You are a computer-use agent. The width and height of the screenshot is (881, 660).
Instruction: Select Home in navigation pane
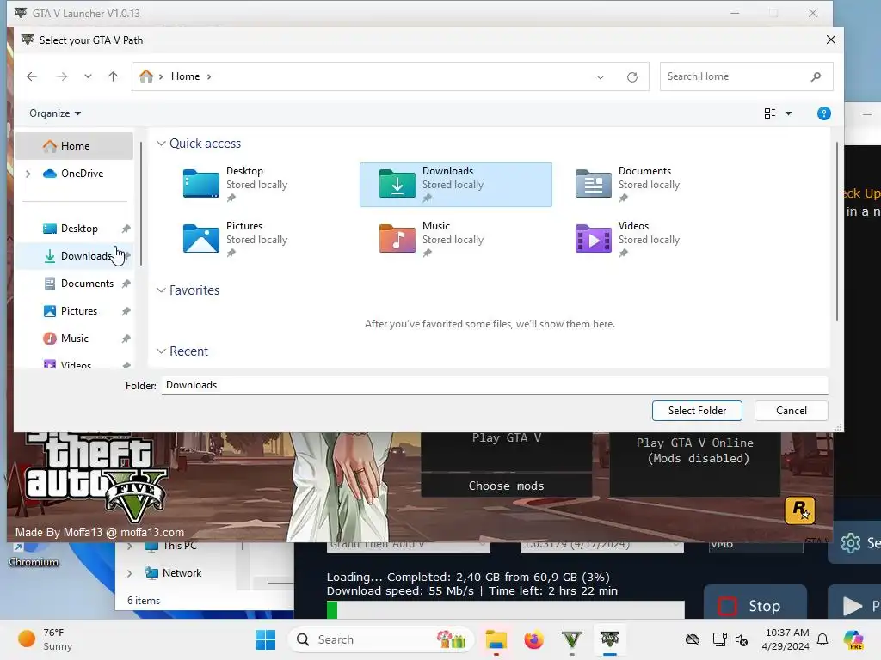pos(74,146)
